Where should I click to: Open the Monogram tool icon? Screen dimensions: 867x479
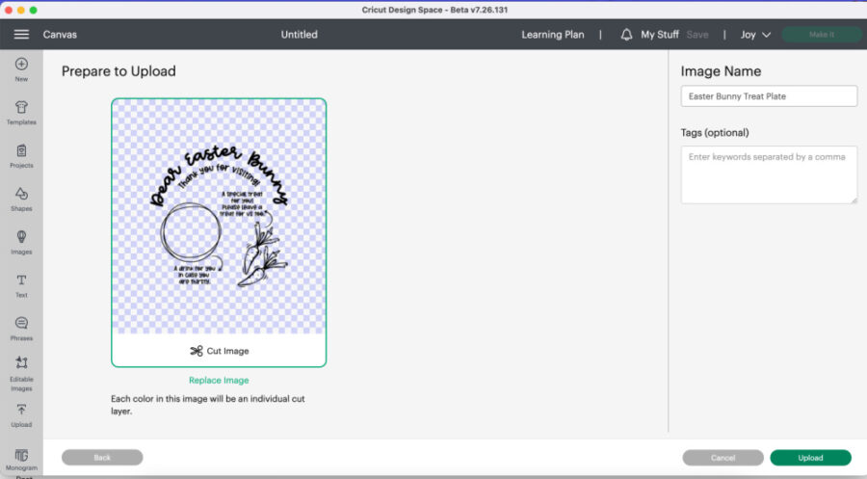pos(21,455)
